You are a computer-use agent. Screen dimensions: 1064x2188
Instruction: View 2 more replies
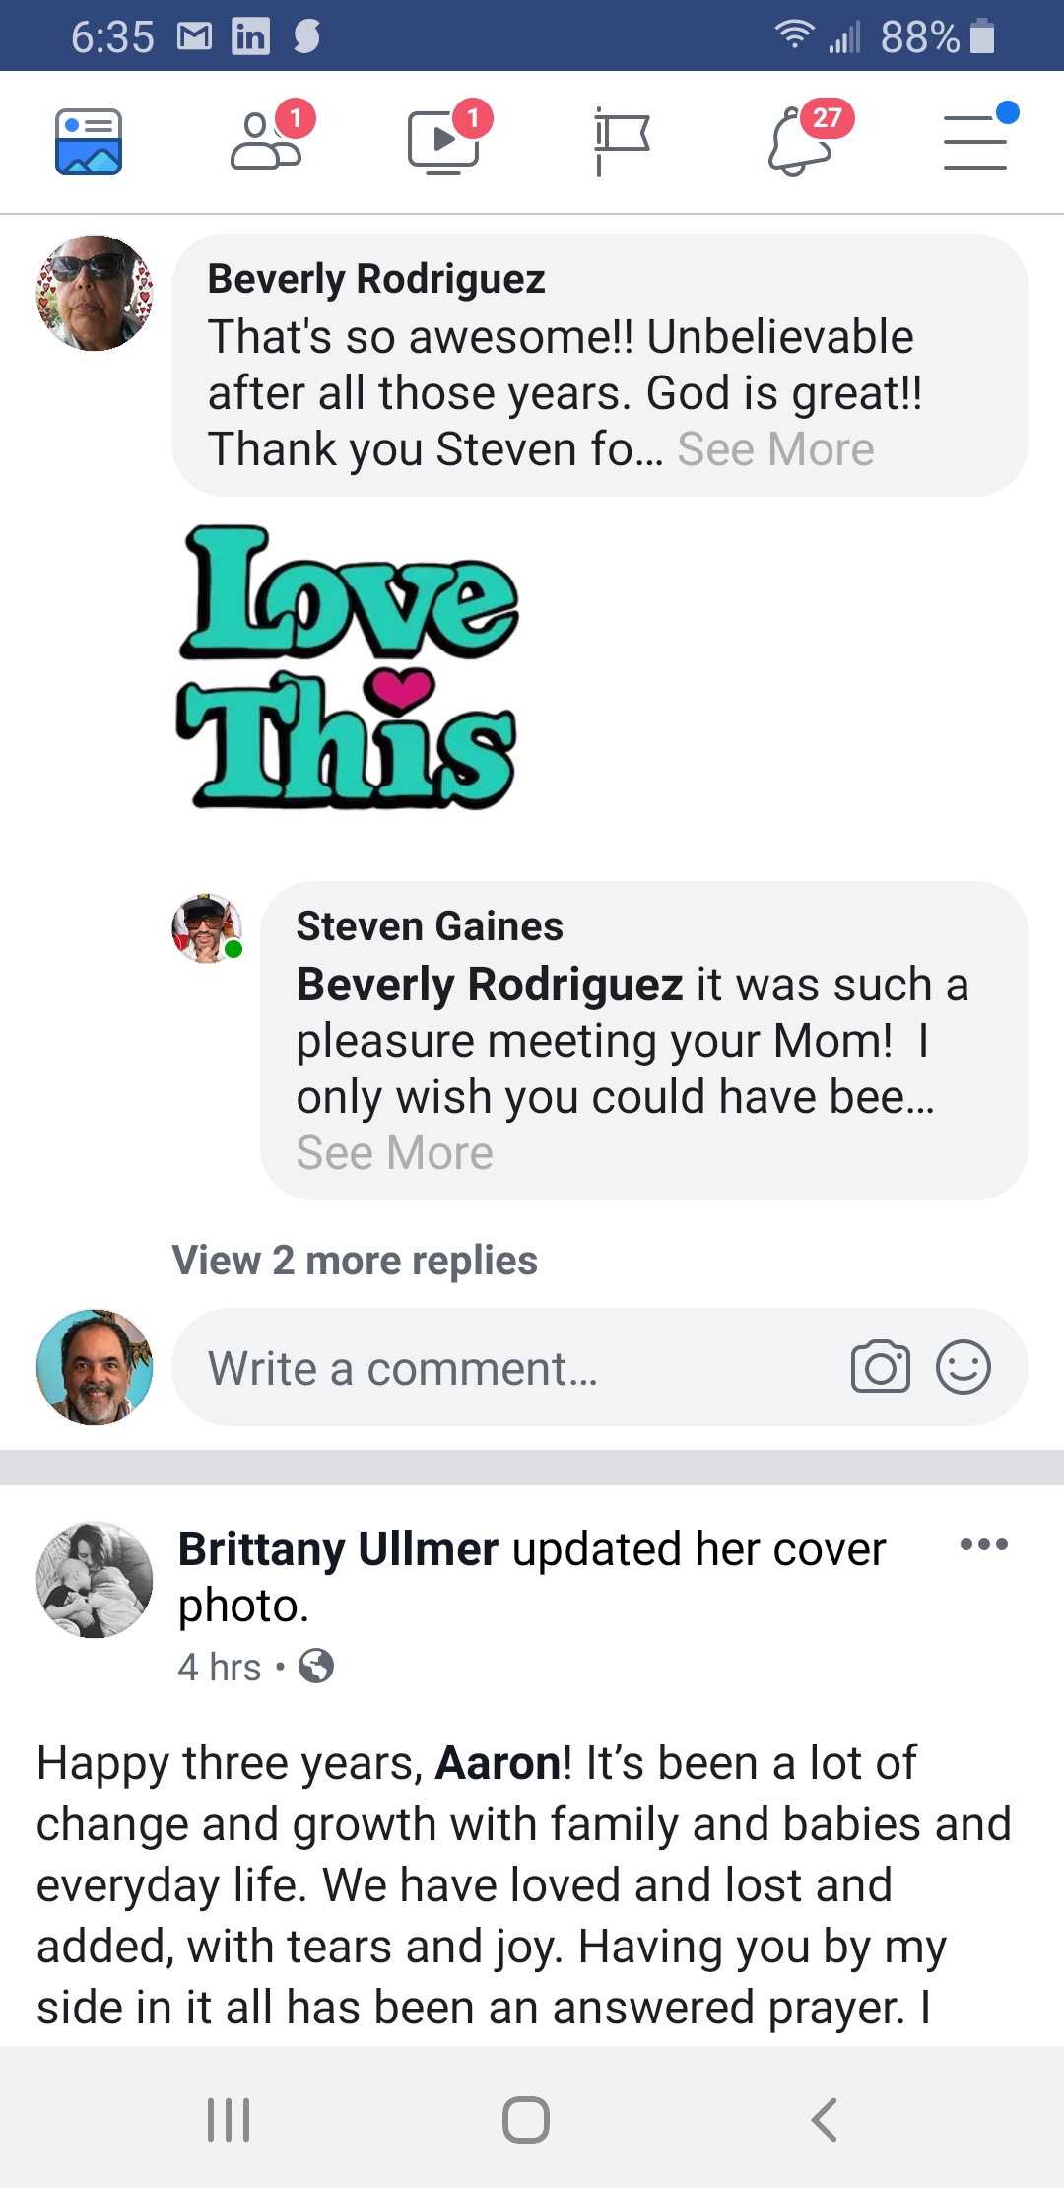355,1261
